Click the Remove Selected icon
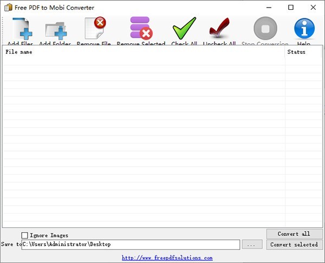 tap(141, 28)
